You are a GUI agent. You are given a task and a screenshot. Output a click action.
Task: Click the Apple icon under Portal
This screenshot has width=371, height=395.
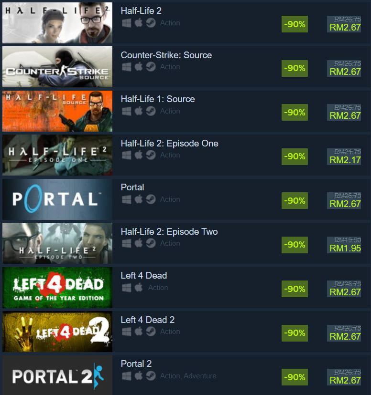pyautogui.click(x=139, y=199)
